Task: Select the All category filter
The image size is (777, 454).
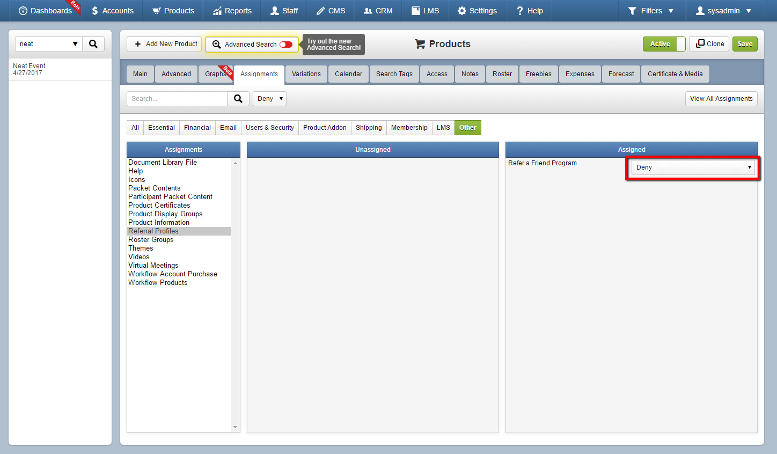Action: point(135,128)
